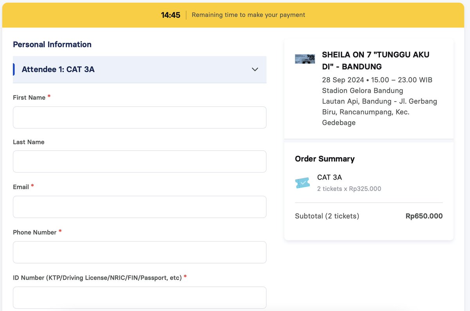Click the Personal Information heading
The image size is (470, 311).
[52, 44]
